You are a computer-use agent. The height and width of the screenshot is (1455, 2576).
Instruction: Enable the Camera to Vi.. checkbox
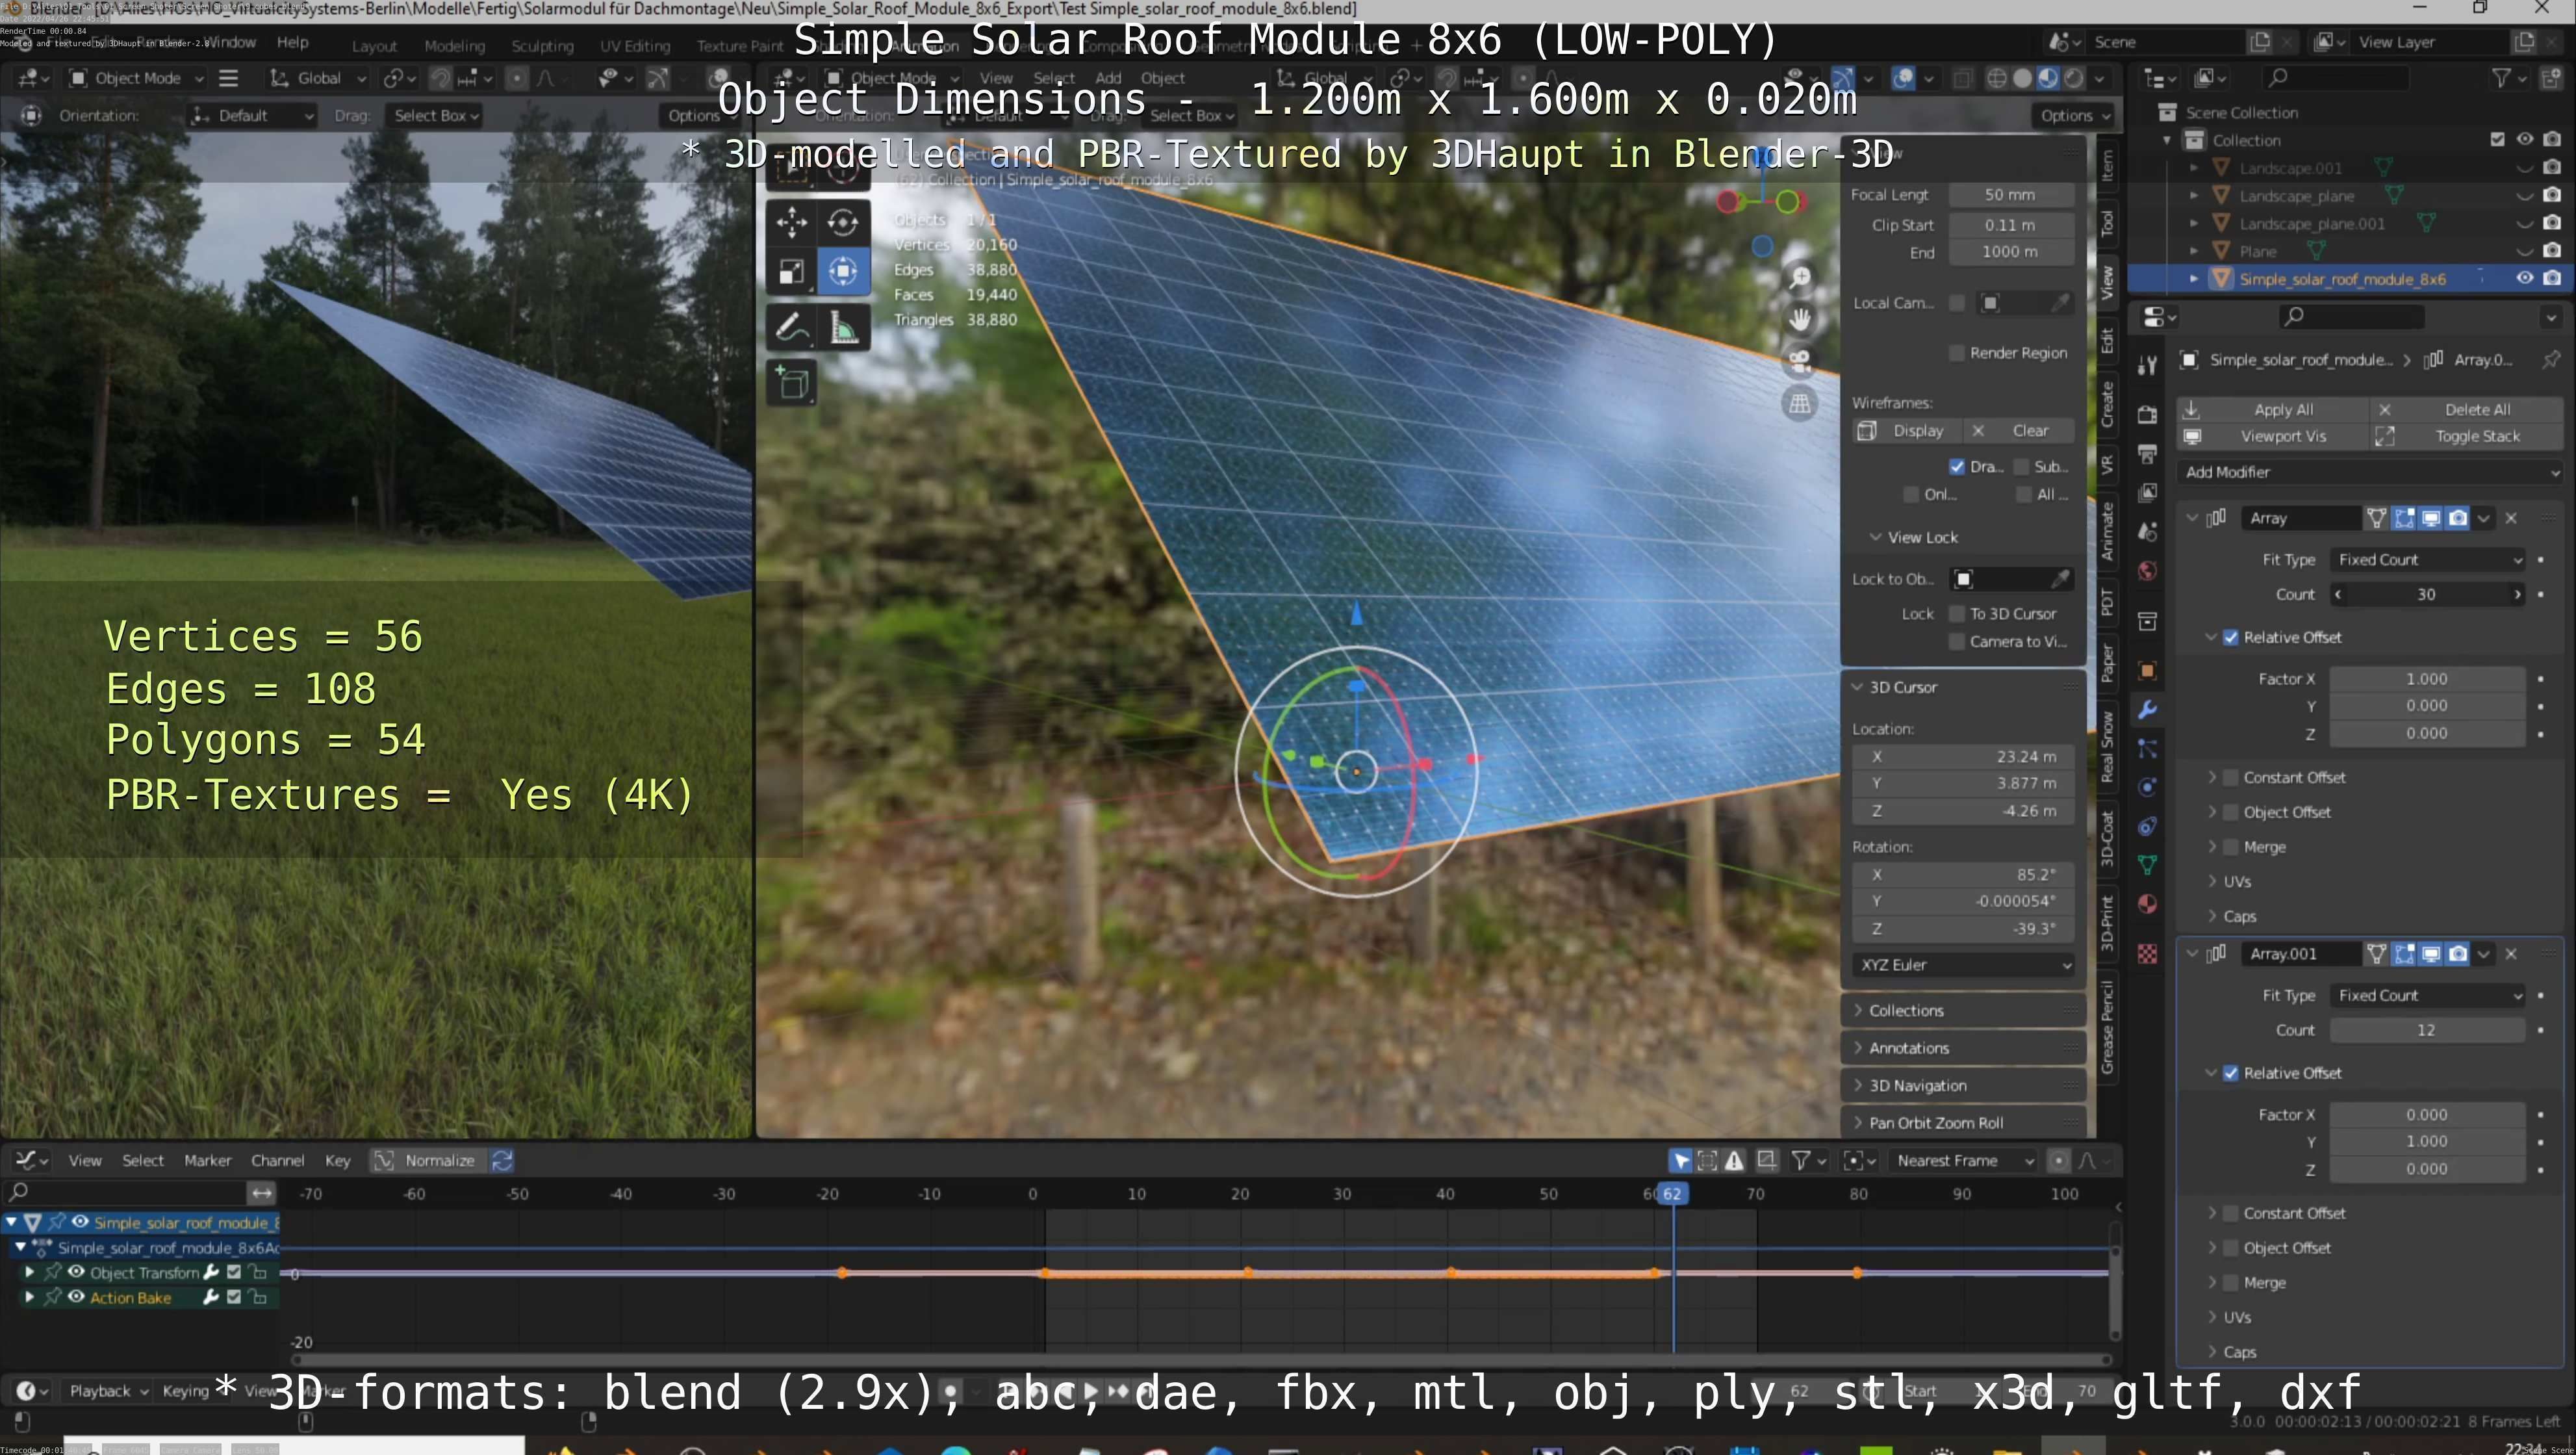coord(1957,642)
